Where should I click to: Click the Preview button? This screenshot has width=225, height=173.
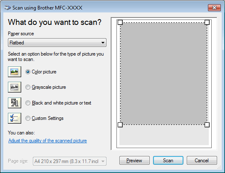click(x=134, y=161)
